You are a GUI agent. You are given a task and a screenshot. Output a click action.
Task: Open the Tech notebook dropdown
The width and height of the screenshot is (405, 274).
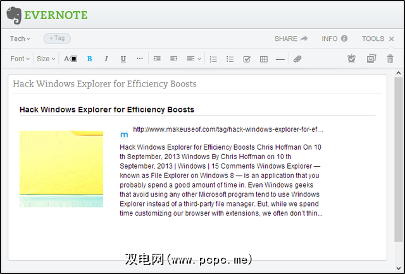(20, 39)
